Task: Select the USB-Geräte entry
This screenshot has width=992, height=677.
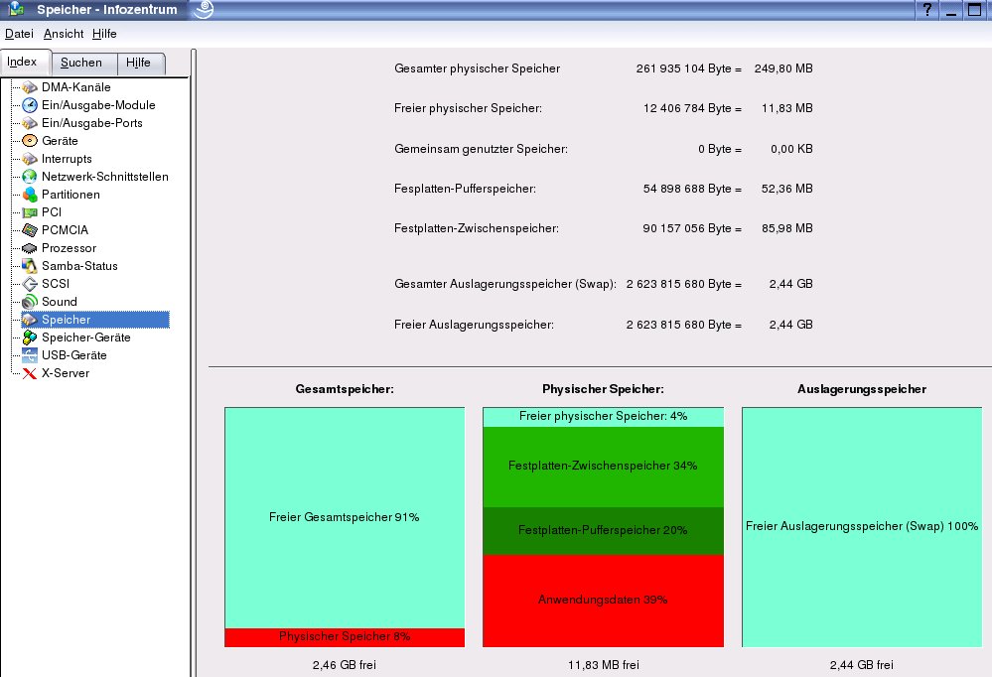Action: point(73,355)
